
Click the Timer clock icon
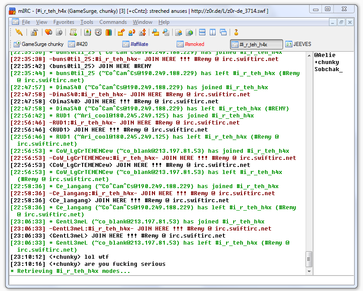coord(98,32)
